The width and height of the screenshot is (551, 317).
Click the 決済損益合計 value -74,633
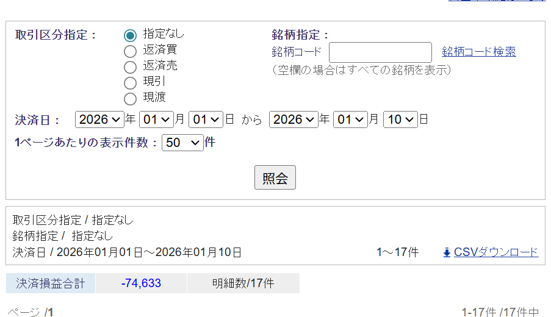pos(141,283)
